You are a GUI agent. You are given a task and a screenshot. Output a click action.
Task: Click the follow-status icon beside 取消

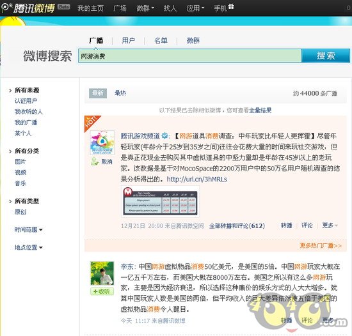point(95,161)
